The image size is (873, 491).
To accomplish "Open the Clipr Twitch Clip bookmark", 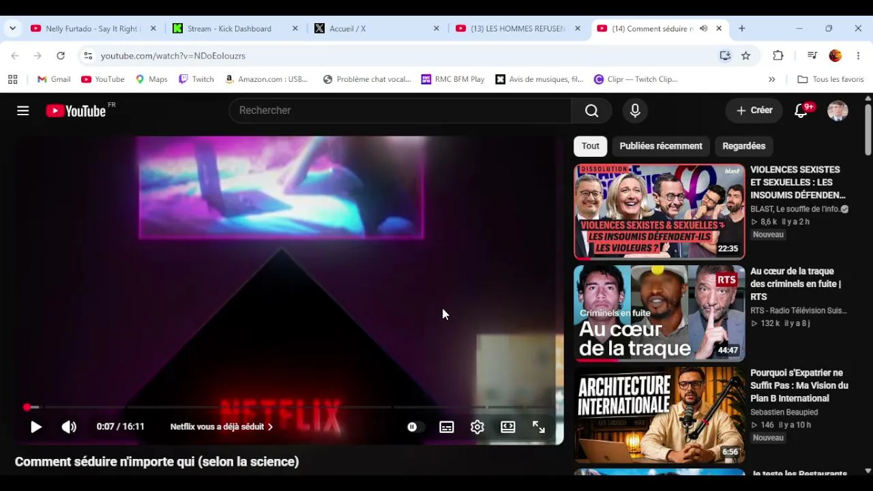I will [x=636, y=79].
